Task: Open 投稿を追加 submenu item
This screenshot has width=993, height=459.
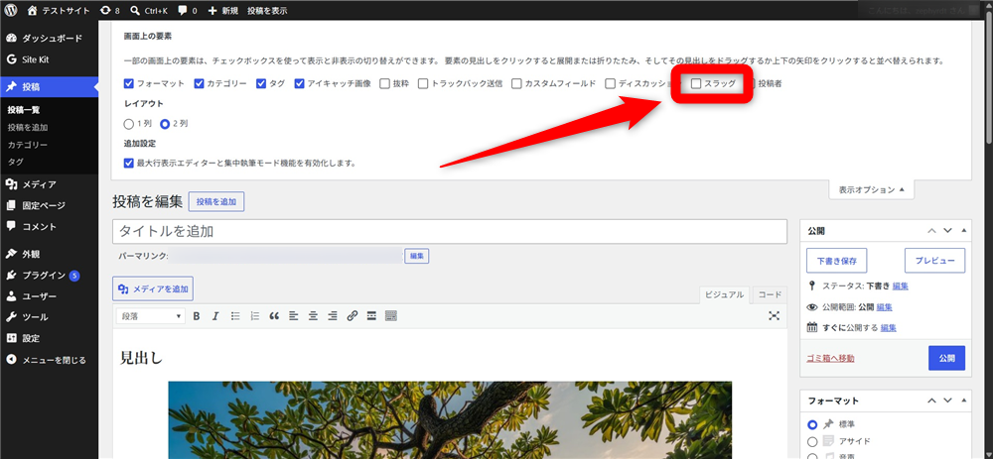Action: [x=28, y=127]
